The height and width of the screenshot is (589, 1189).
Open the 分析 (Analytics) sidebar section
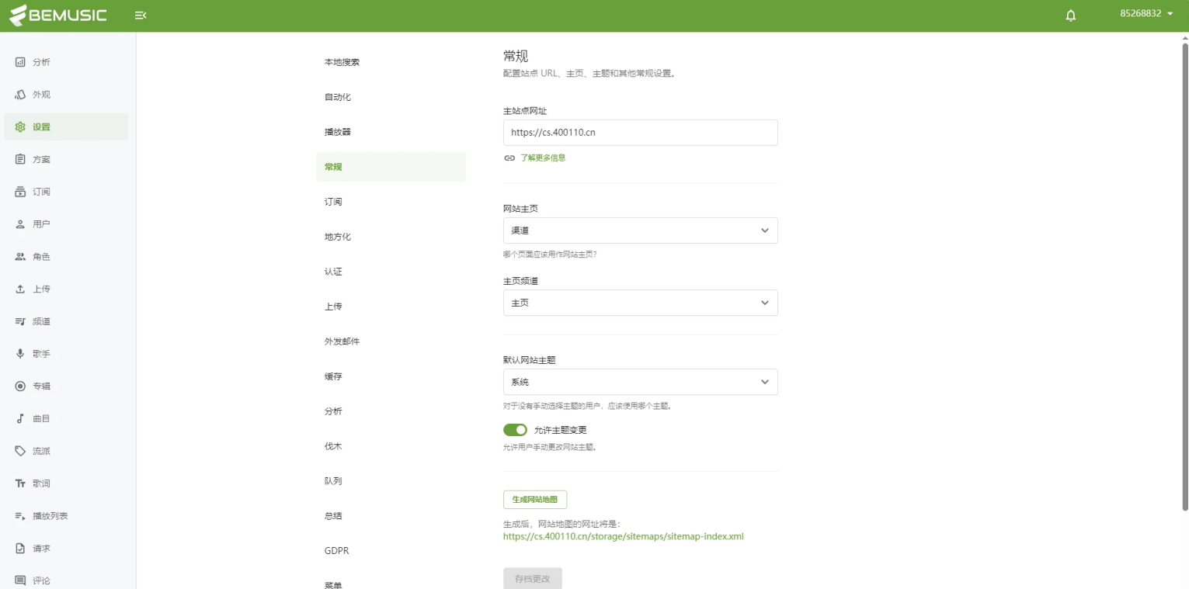(x=40, y=61)
